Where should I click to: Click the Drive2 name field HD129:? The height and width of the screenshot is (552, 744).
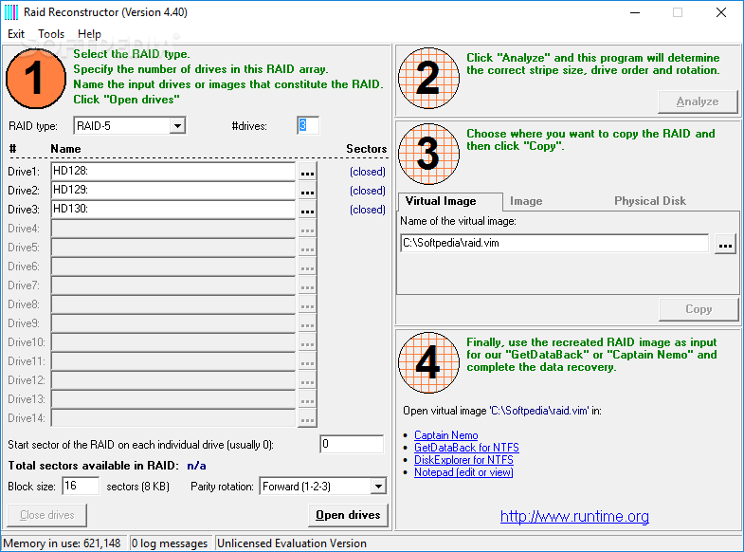click(x=173, y=191)
